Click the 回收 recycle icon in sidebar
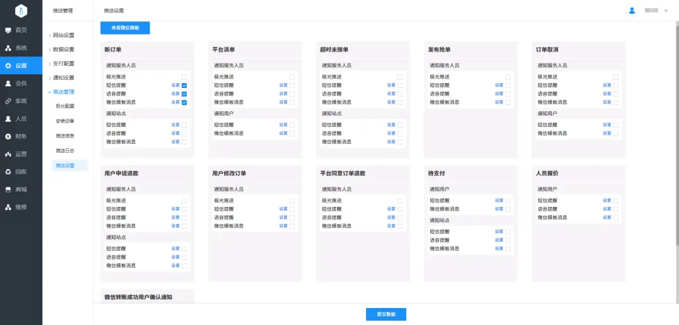 click(8, 172)
